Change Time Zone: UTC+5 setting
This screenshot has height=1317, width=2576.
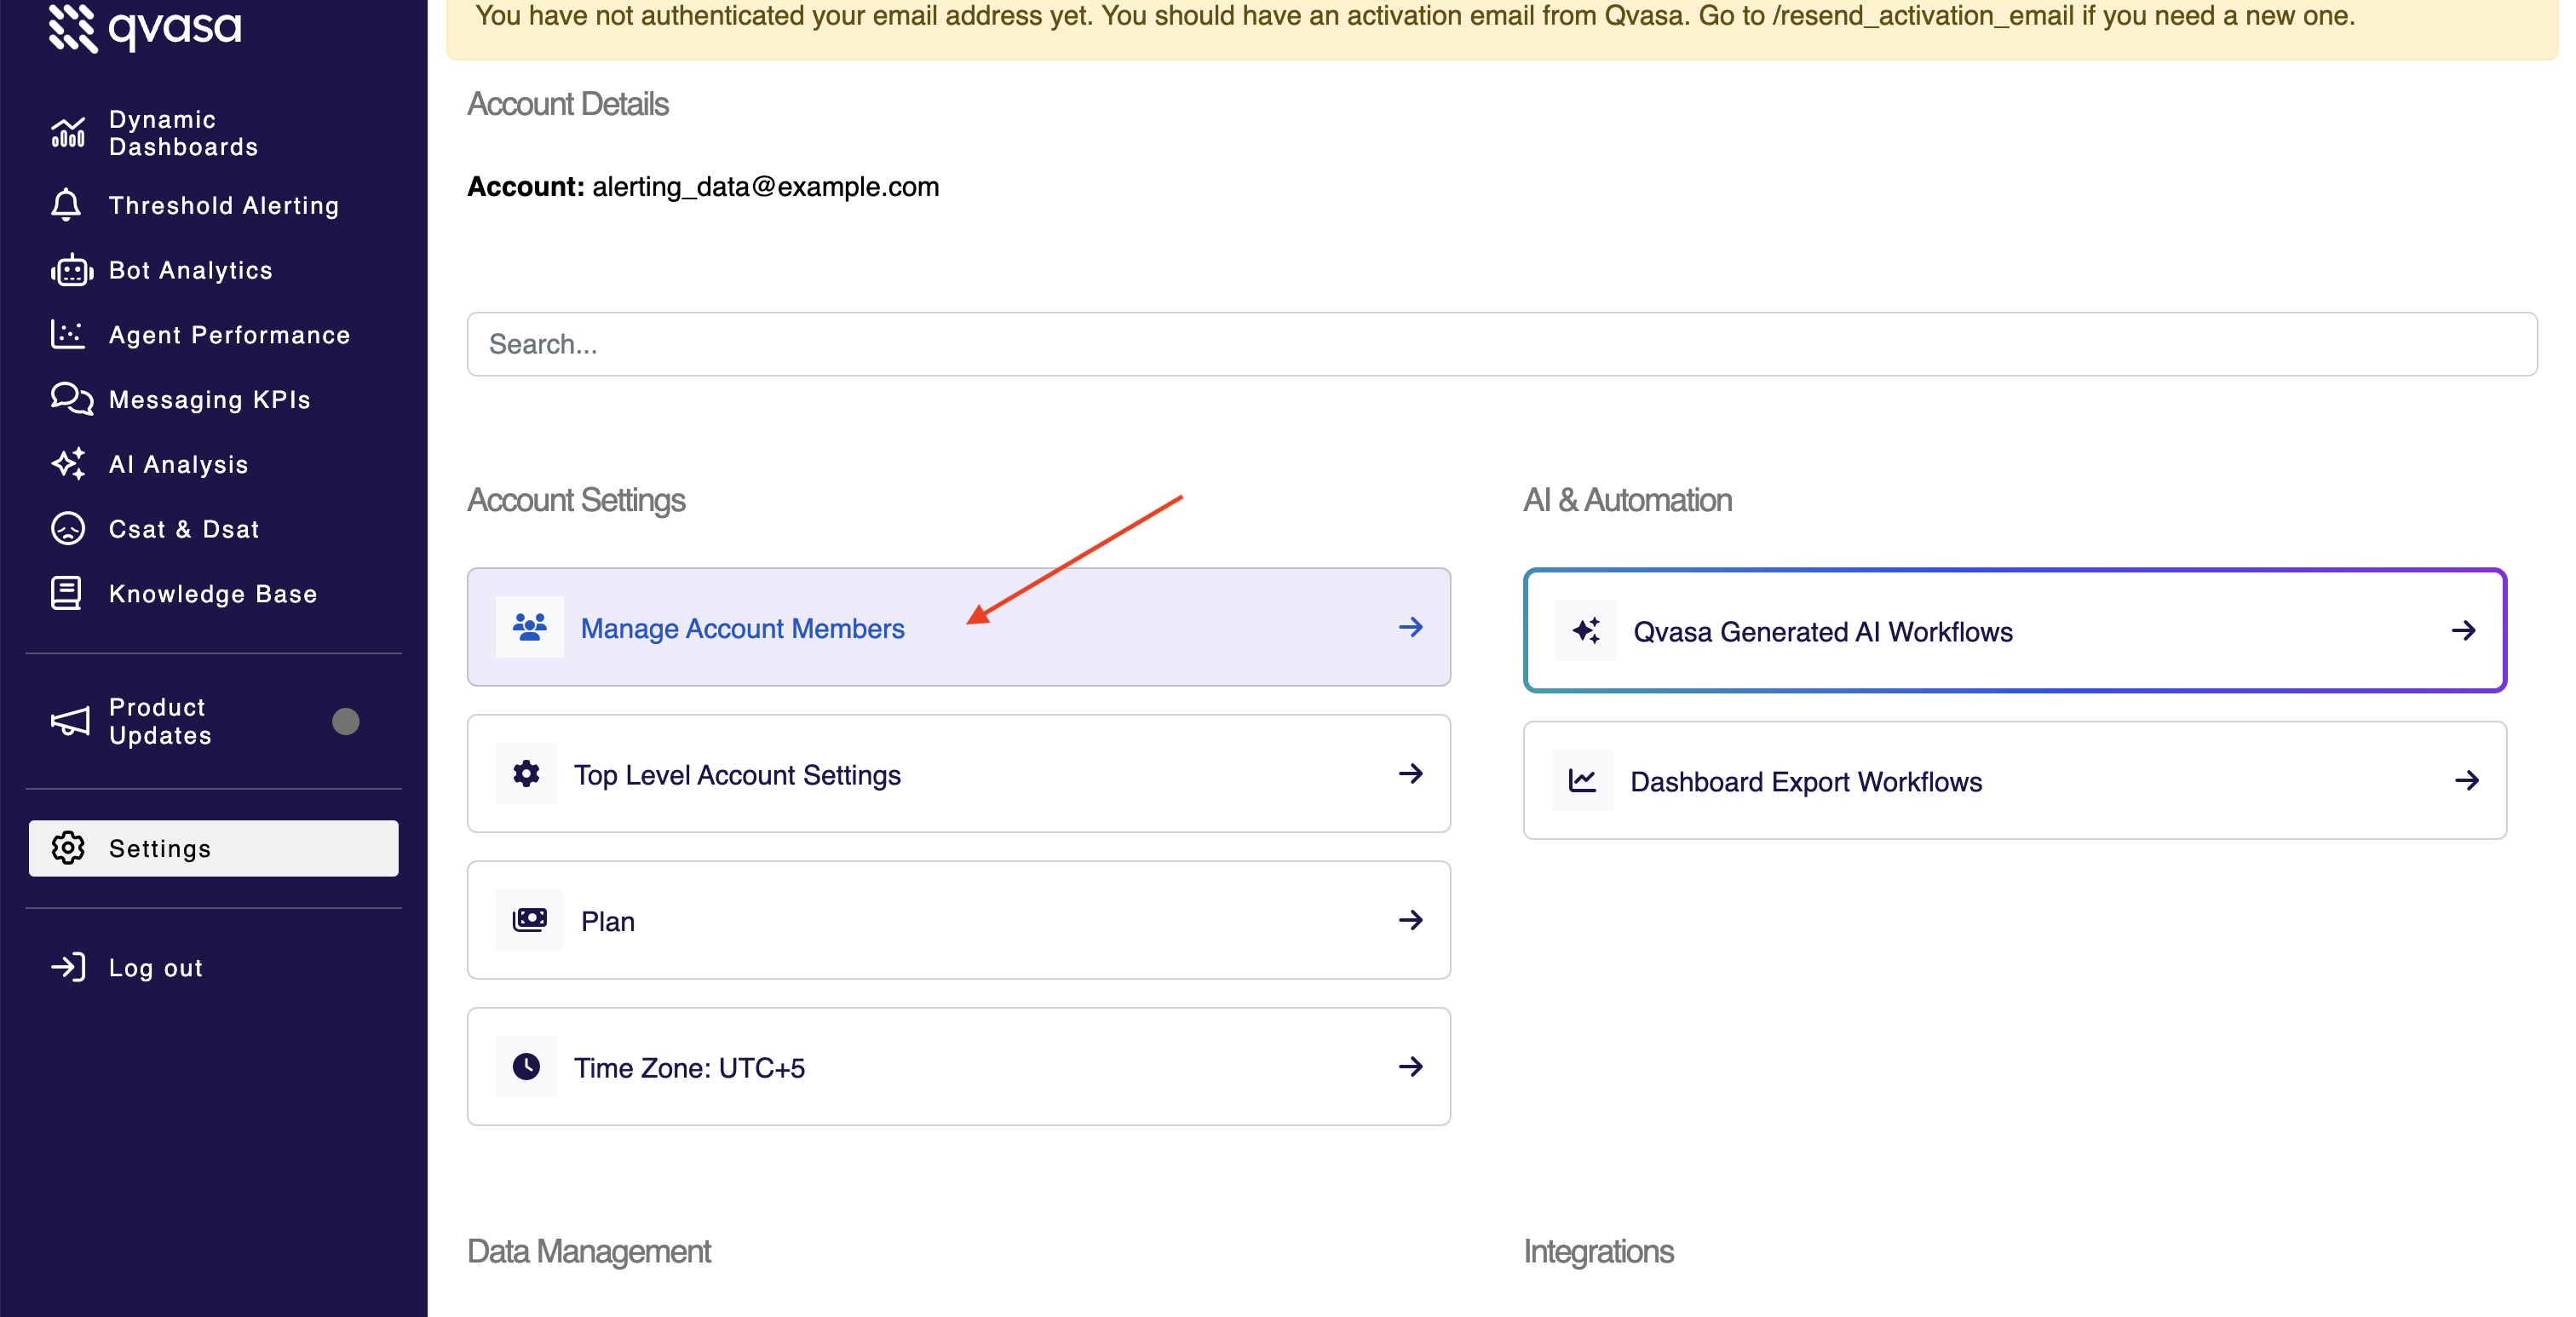(959, 1067)
